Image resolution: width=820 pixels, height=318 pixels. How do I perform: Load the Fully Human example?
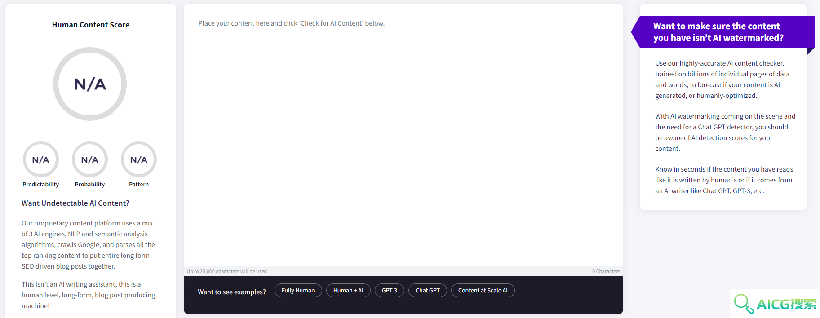click(x=298, y=291)
